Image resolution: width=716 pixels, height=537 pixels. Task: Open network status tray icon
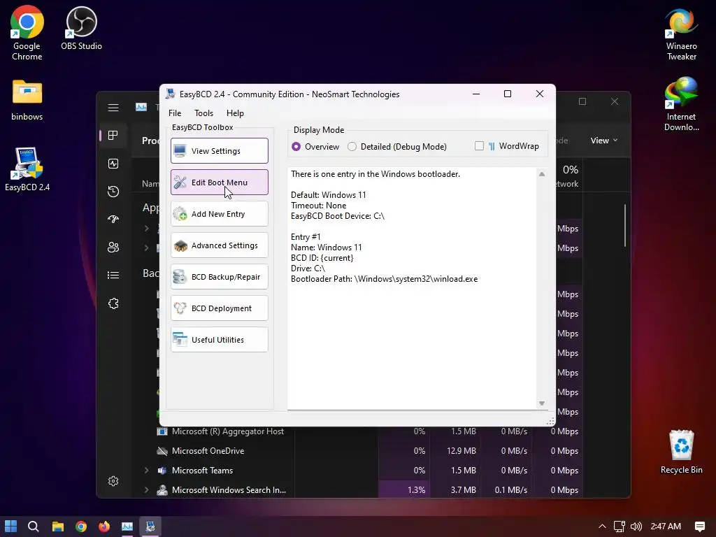(x=620, y=527)
